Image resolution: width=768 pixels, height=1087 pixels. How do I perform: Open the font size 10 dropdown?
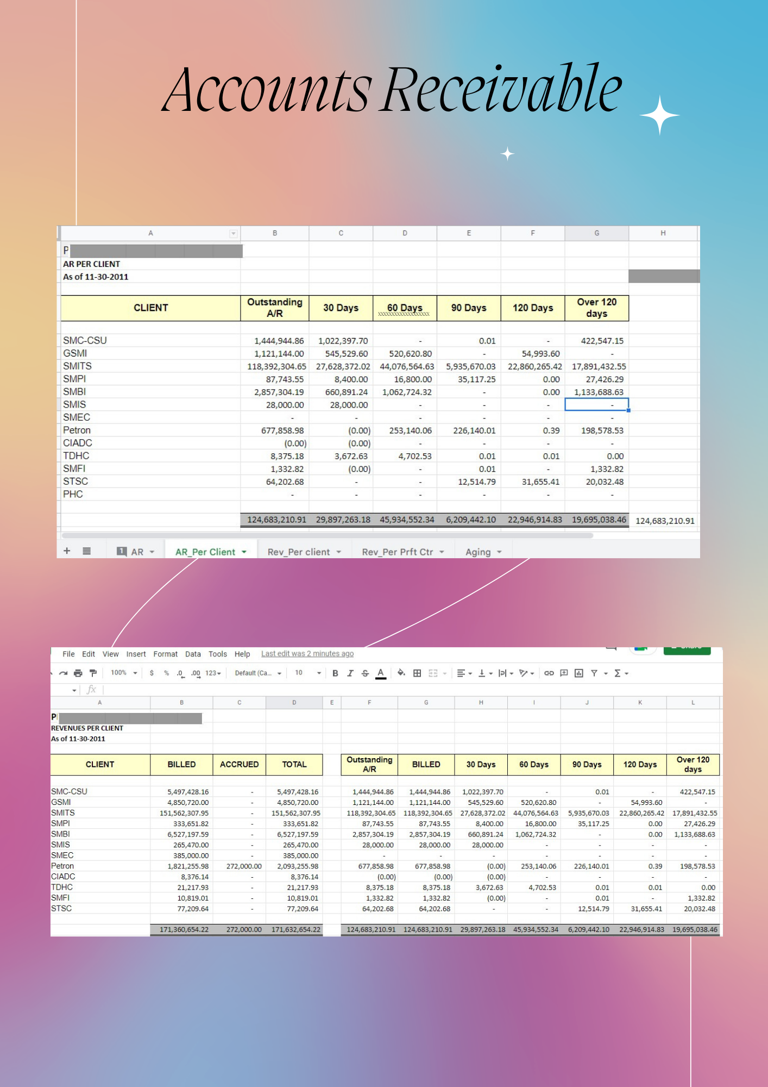(308, 673)
